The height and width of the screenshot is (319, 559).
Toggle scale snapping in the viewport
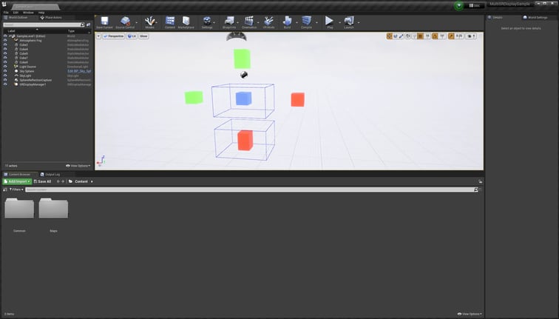pyautogui.click(x=451, y=36)
